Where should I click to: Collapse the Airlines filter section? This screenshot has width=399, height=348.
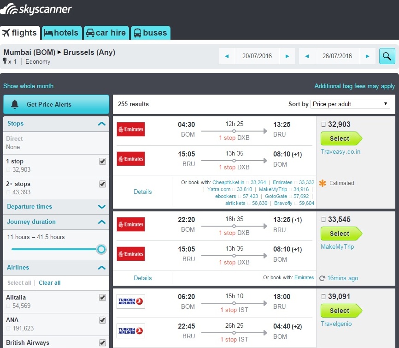(x=102, y=268)
